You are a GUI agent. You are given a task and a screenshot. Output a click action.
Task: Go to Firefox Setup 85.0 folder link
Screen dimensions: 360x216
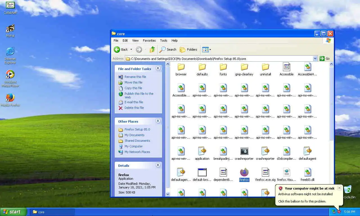(x=137, y=129)
